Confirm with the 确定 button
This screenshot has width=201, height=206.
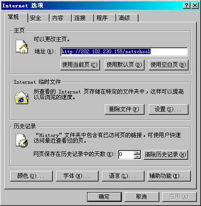tap(104, 197)
